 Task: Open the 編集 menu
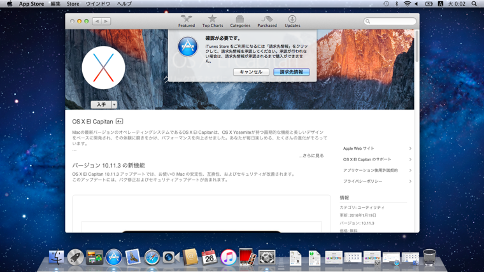(55, 4)
